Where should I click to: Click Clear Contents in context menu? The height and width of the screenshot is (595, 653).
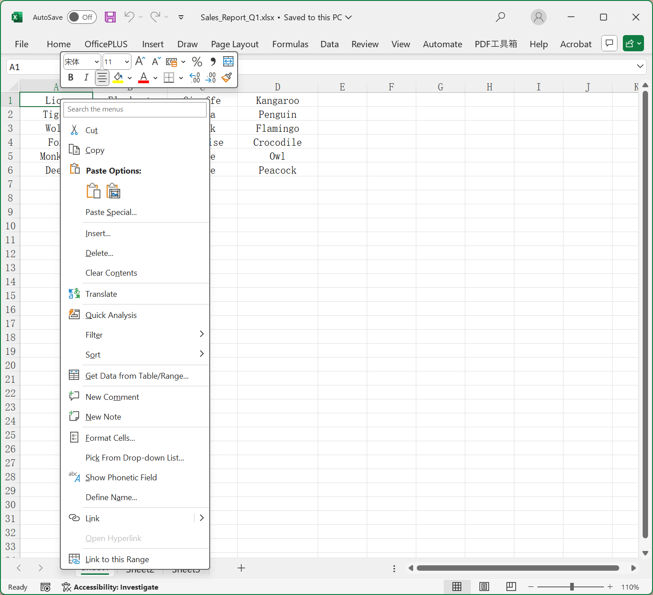click(111, 273)
